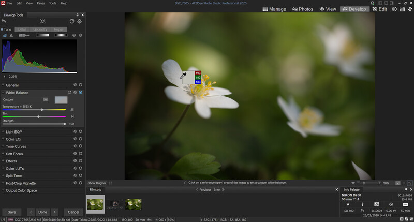The image size is (414, 222).
Task: Toggle the Color EQ group on/off circle
Action: pyautogui.click(x=81, y=139)
